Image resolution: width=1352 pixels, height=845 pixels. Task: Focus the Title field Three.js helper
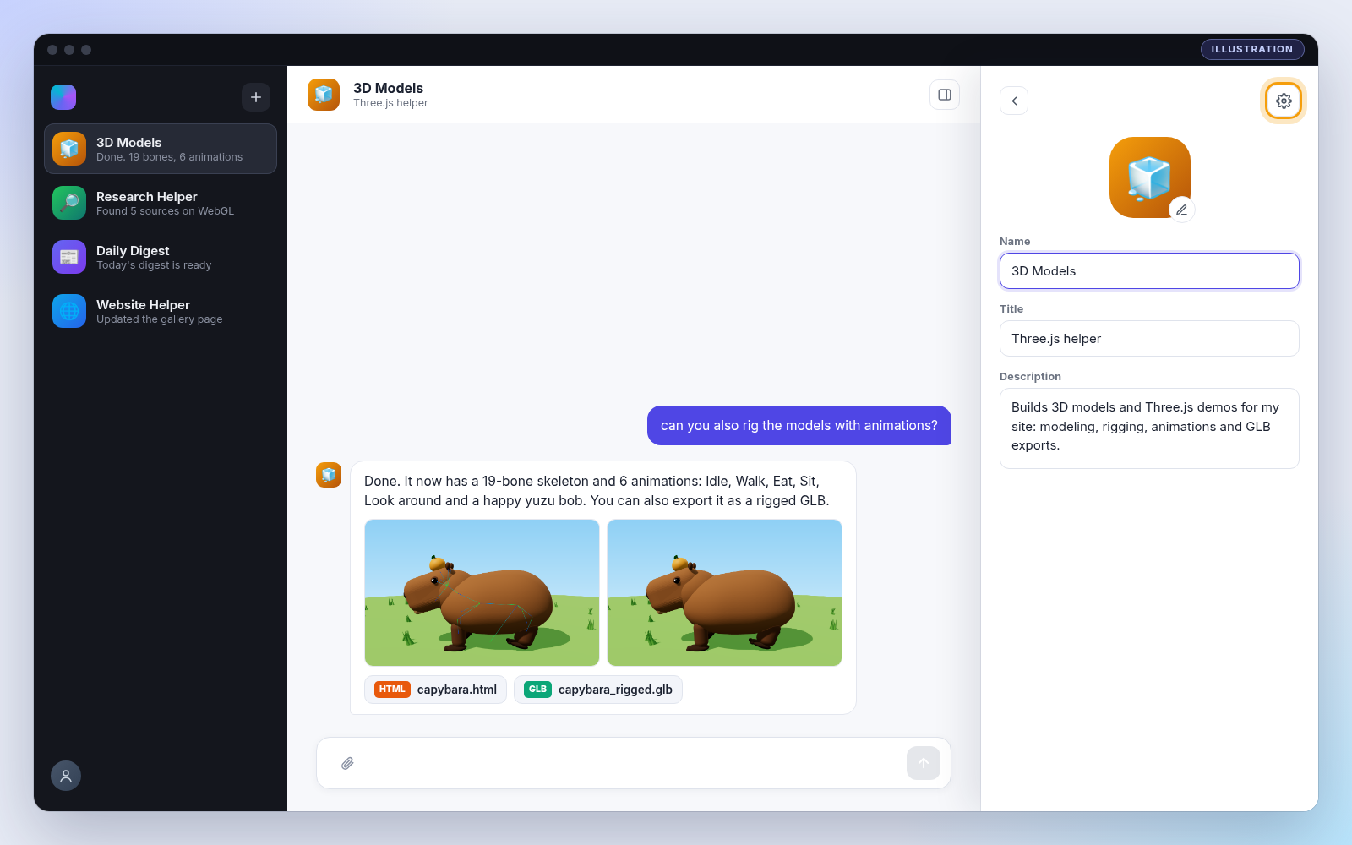[1149, 339]
